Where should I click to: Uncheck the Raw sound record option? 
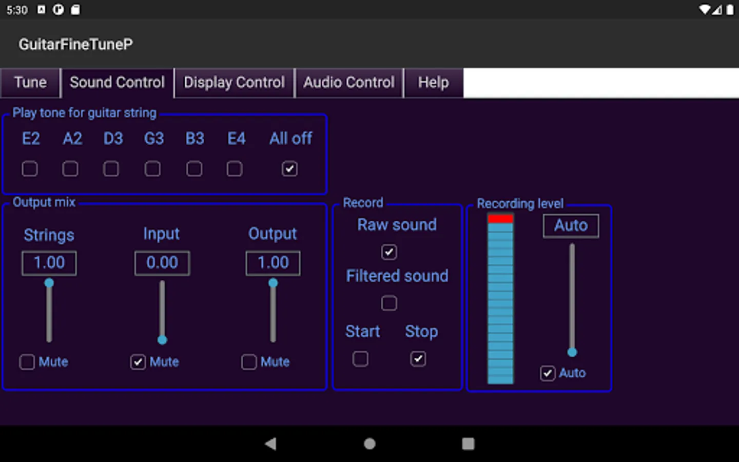[x=389, y=252]
